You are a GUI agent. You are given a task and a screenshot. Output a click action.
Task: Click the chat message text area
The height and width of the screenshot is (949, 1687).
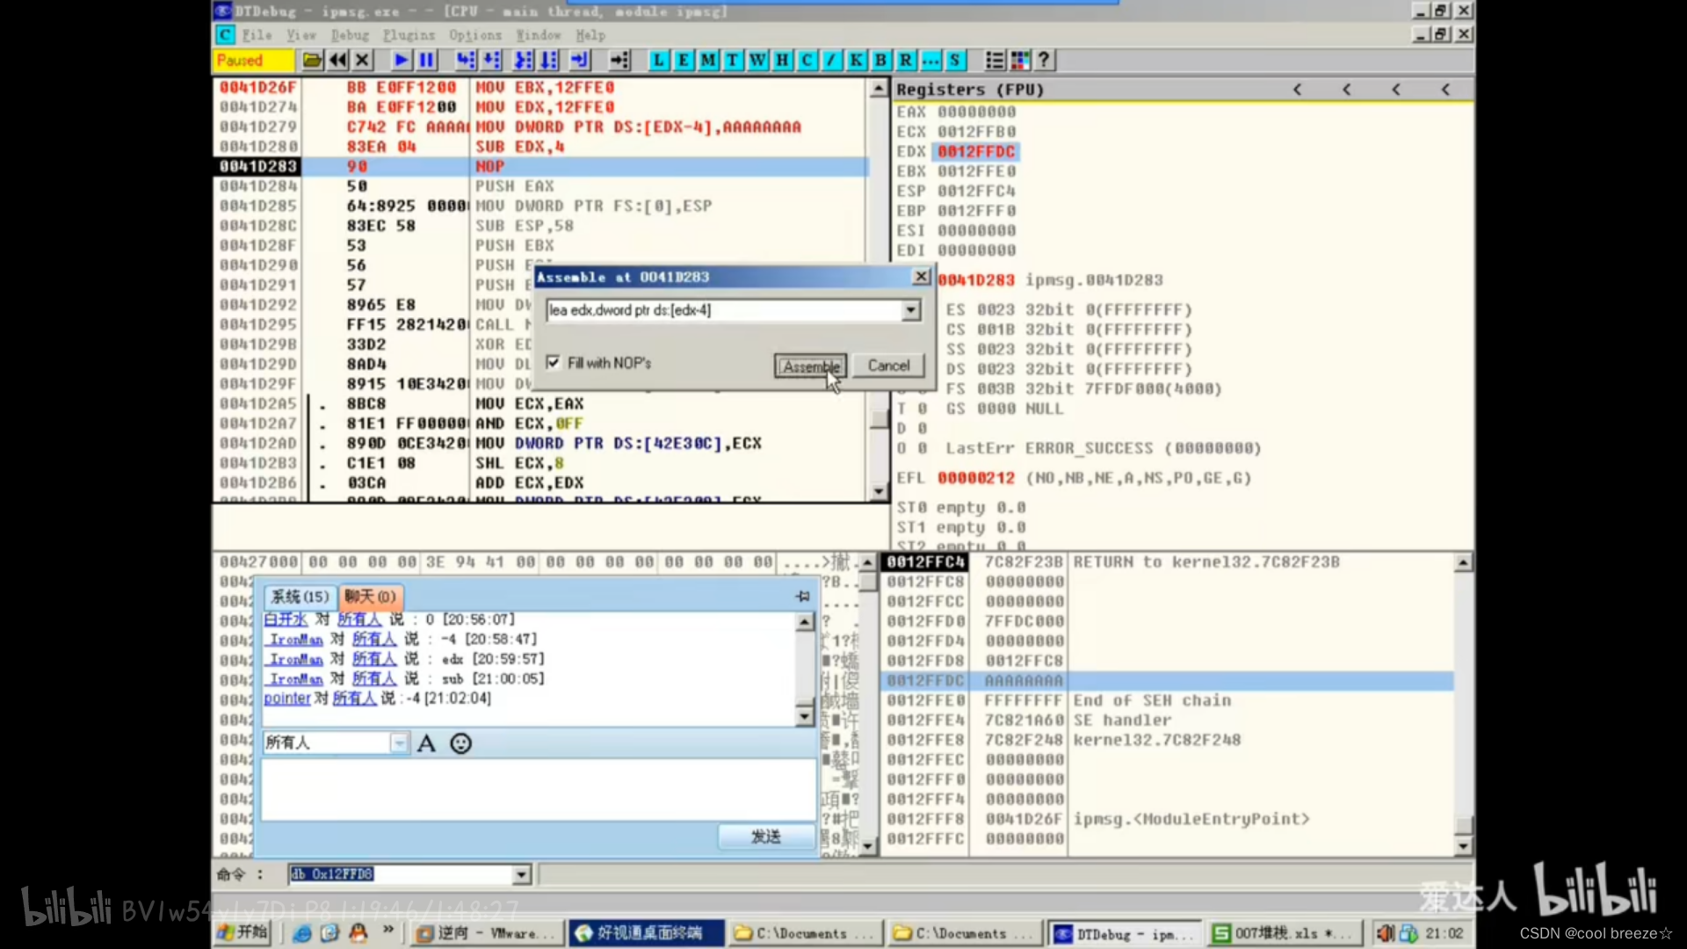pos(539,790)
